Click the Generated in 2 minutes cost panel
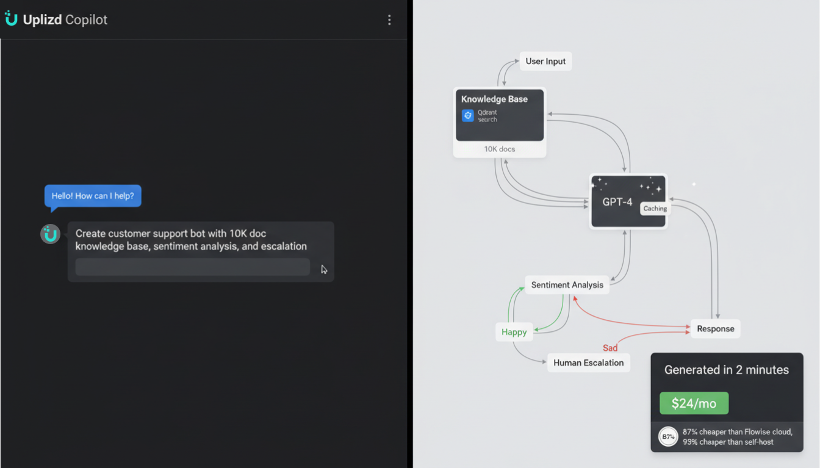 click(727, 370)
